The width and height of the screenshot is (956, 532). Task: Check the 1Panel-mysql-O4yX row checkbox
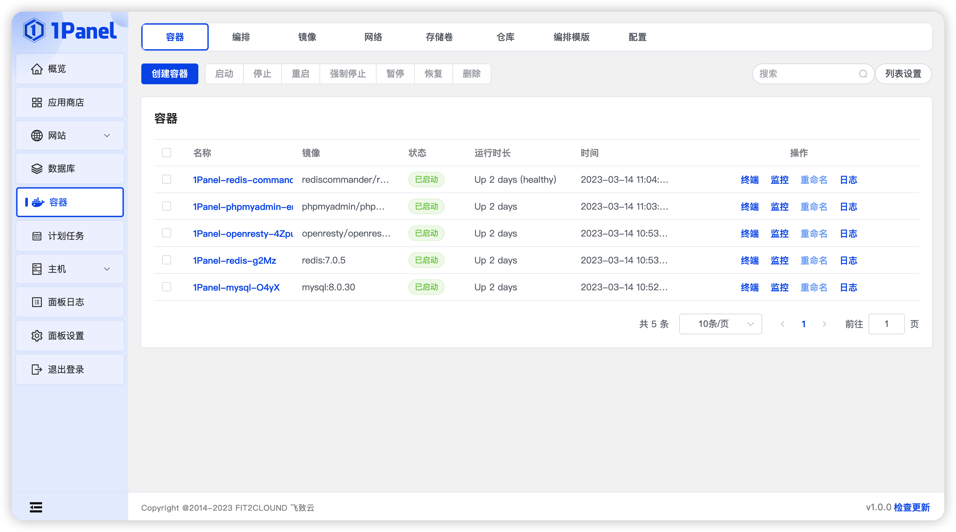pos(166,287)
